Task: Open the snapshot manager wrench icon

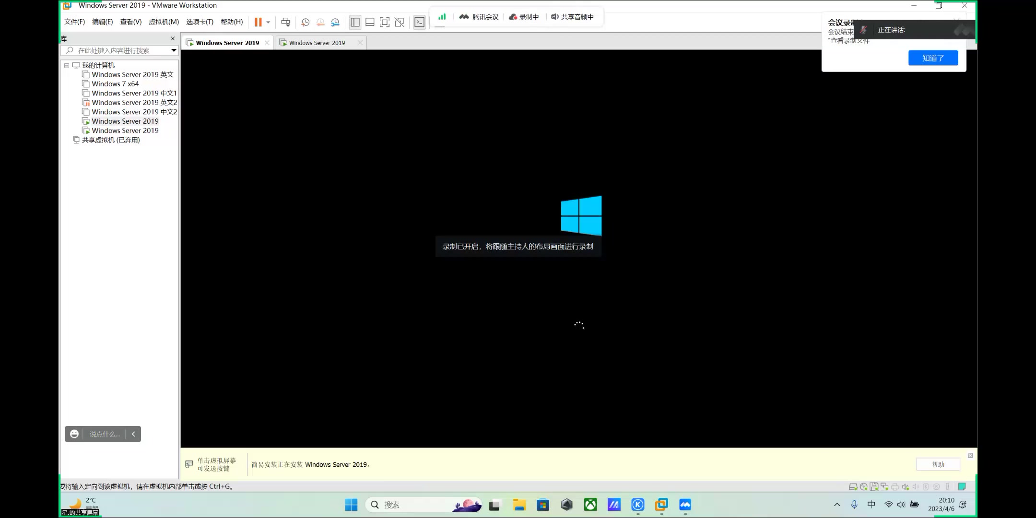Action: (x=335, y=22)
